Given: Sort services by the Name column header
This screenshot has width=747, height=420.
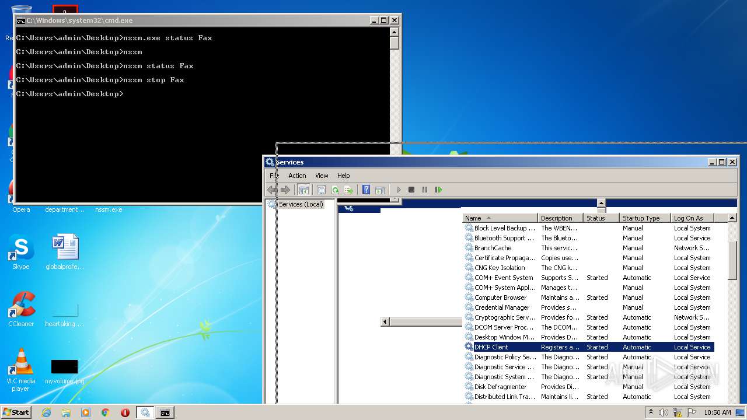Looking at the screenshot, I should tap(500, 218).
